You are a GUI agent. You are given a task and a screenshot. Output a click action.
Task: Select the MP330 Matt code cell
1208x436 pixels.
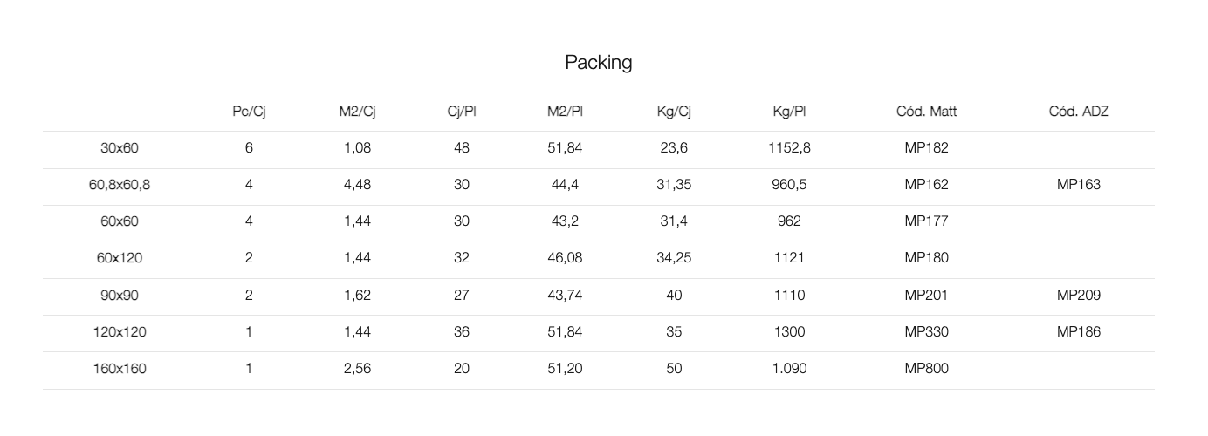(x=926, y=332)
